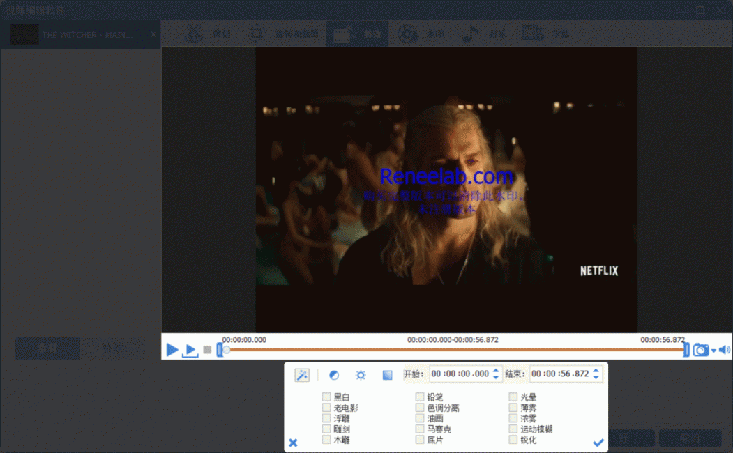
Task: Switch to the 特效 tab at bottom left
Action: [112, 348]
